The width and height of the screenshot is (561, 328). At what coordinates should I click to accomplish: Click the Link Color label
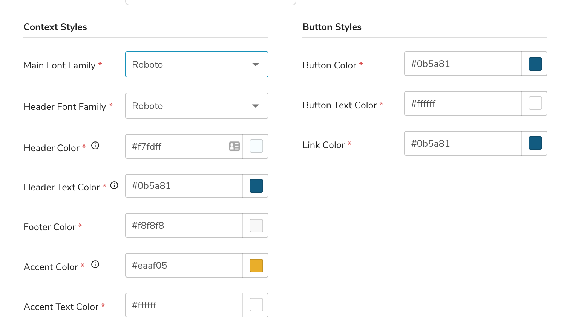click(x=324, y=145)
